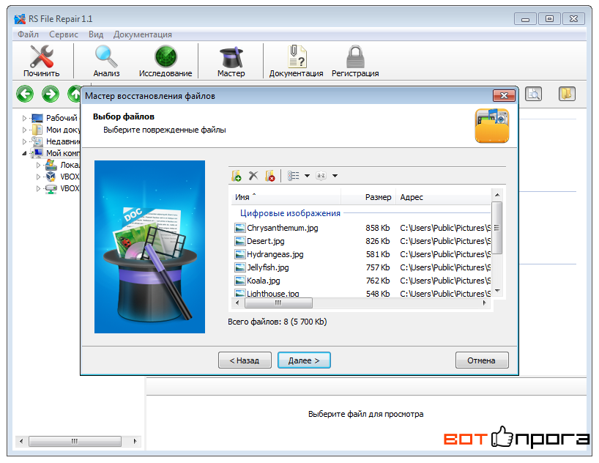Click the 826 Kb size cell
599x463 pixels.
pos(377,241)
